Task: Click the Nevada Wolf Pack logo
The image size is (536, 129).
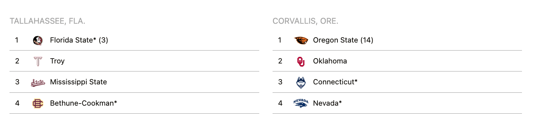Action: point(301,103)
